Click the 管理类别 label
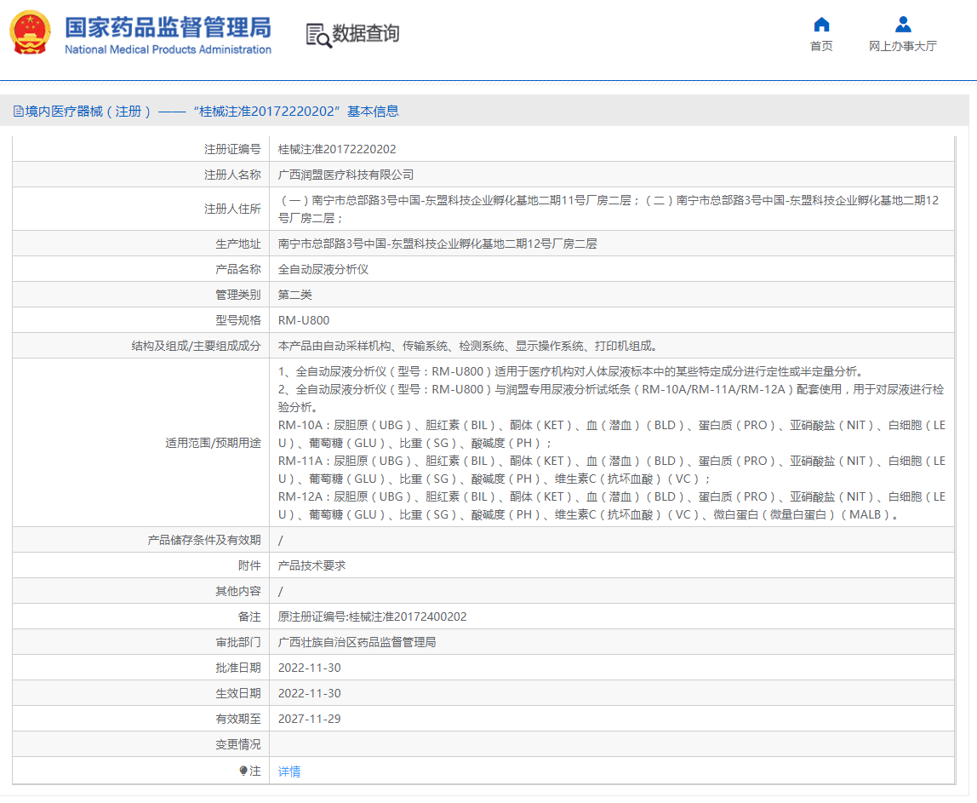Screen dimensions: 977x803 coord(238,295)
